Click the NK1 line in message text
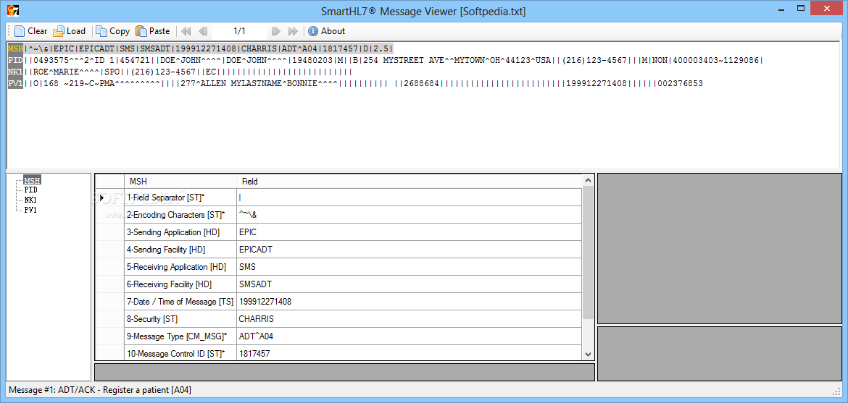The image size is (848, 403). [x=180, y=72]
